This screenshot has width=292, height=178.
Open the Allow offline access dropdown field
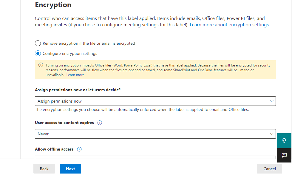155,157
